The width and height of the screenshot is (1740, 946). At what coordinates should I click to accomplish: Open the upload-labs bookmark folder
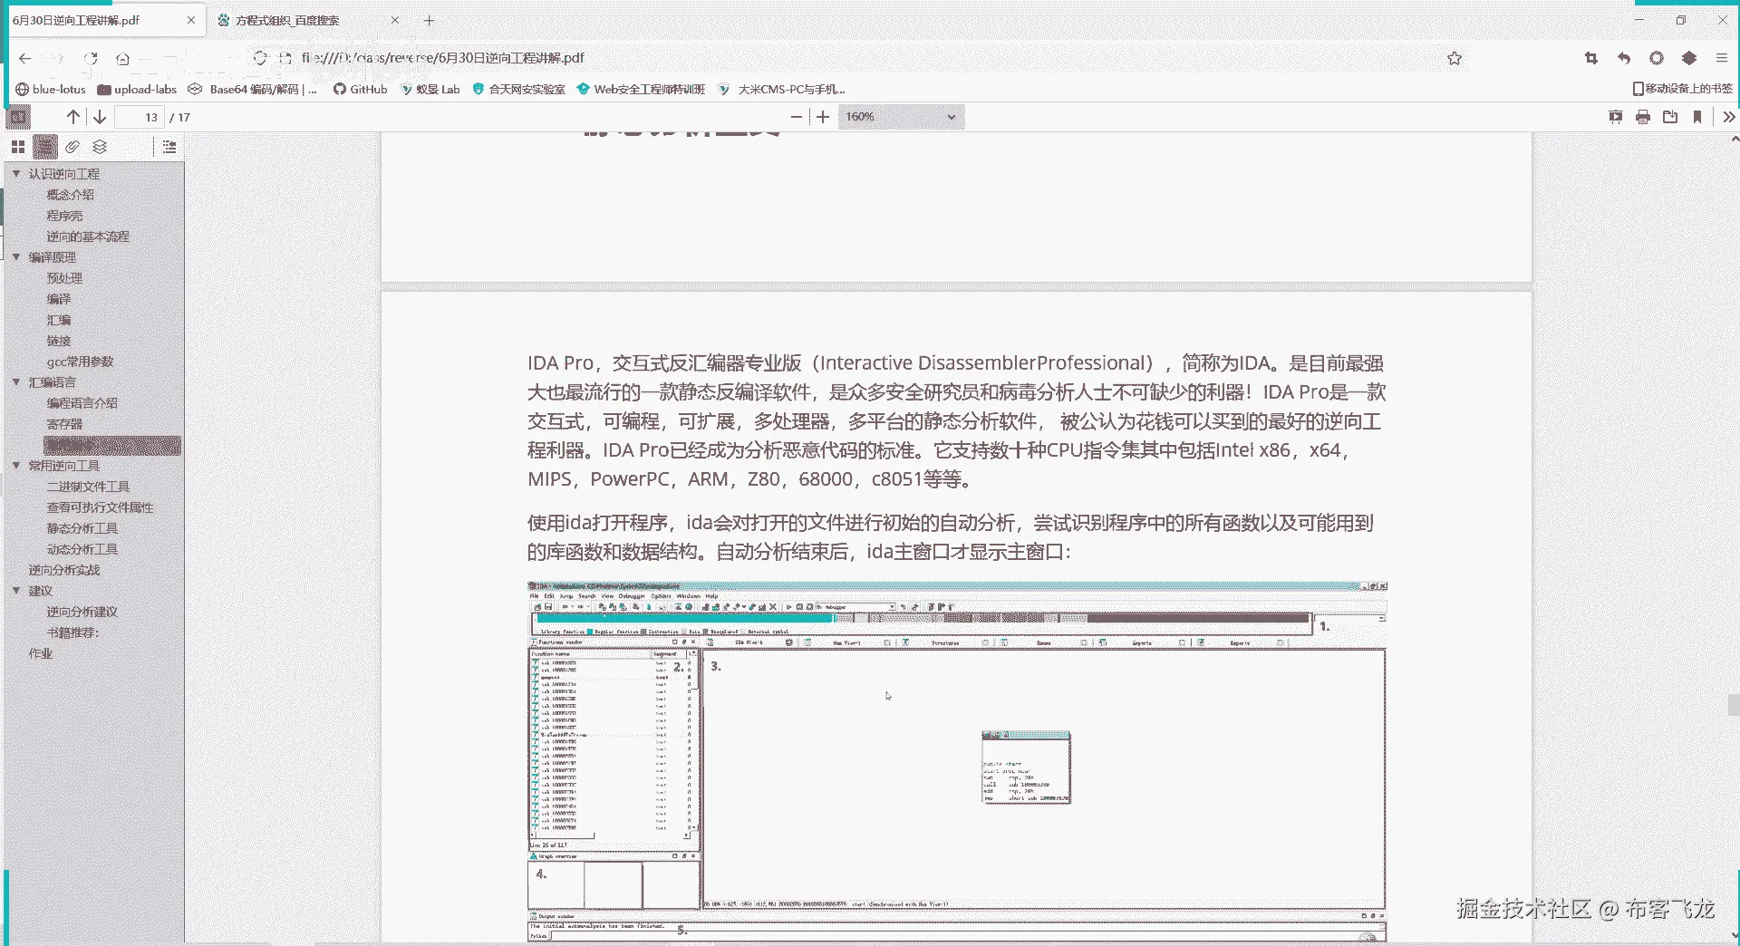(137, 89)
